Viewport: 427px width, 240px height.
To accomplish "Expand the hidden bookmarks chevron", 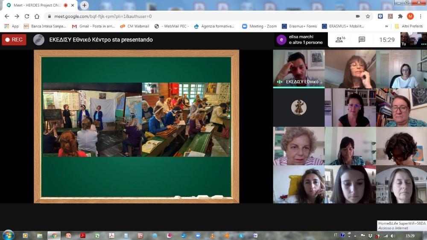I will pos(387,26).
